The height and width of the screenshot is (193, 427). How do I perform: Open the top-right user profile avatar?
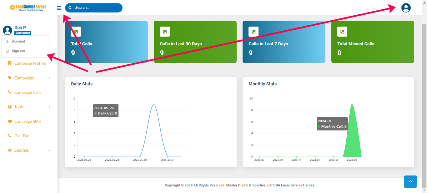point(406,8)
